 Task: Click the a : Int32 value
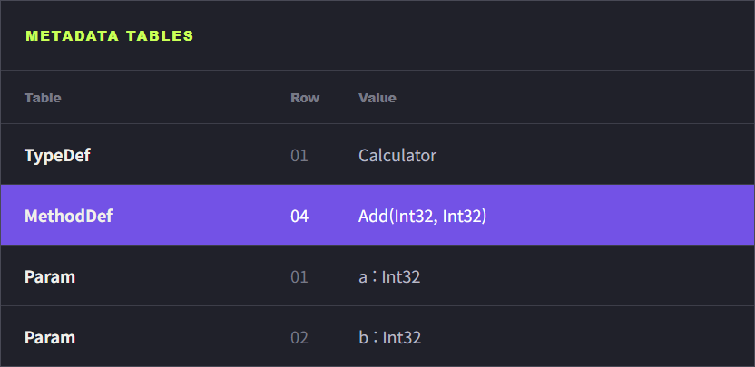389,277
